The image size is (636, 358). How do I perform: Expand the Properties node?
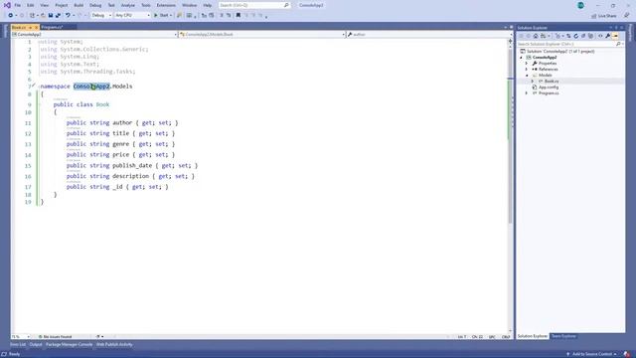click(527, 64)
